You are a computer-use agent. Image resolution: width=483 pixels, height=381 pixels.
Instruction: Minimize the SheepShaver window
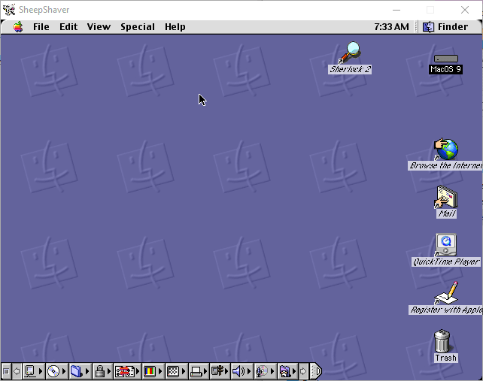pyautogui.click(x=396, y=10)
